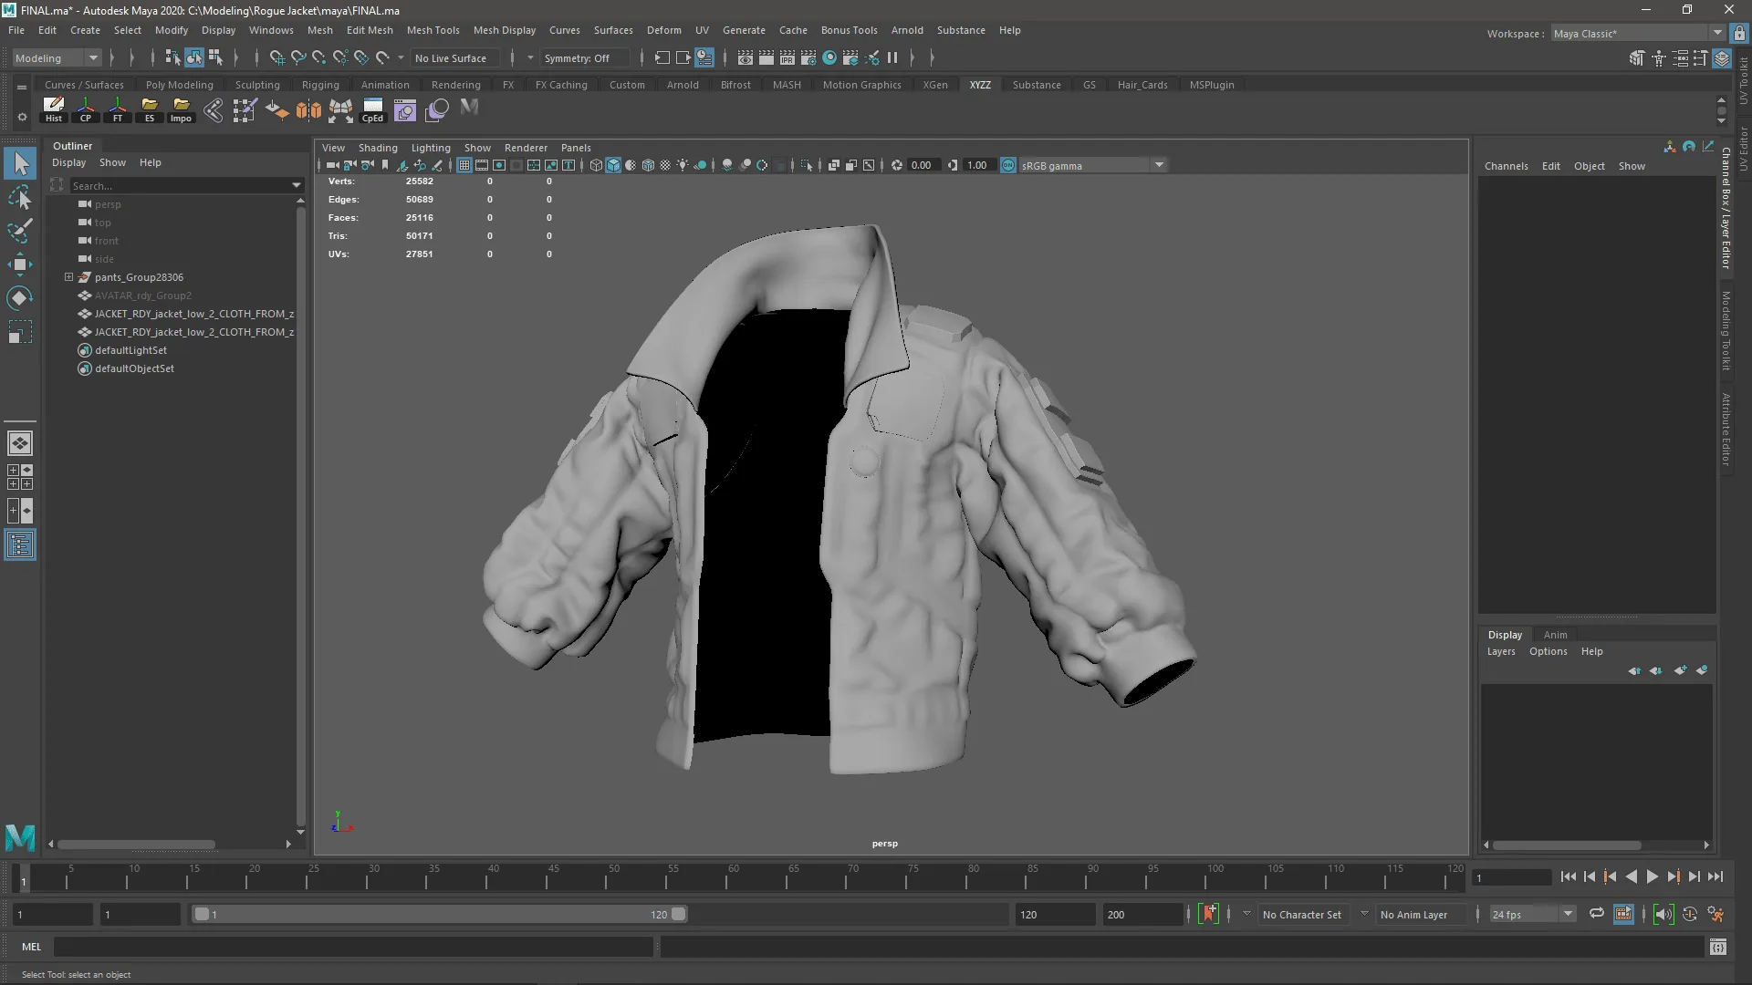1752x985 pixels.
Task: Toggle Symmetry off button in toolbar
Action: pyautogui.click(x=582, y=57)
